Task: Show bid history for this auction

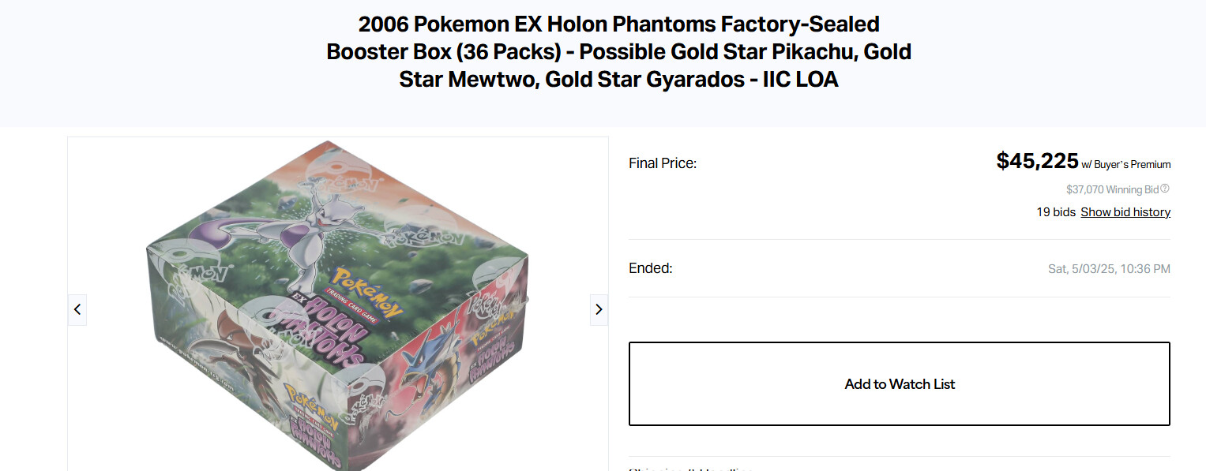Action: pos(1125,212)
